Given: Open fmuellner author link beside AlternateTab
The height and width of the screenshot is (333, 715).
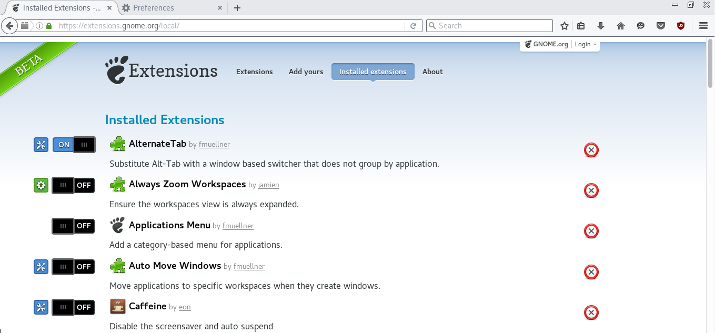Looking at the screenshot, I should (x=214, y=144).
